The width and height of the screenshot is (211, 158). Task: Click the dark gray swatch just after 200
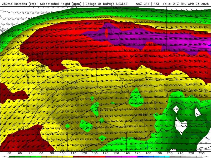(172, 156)
